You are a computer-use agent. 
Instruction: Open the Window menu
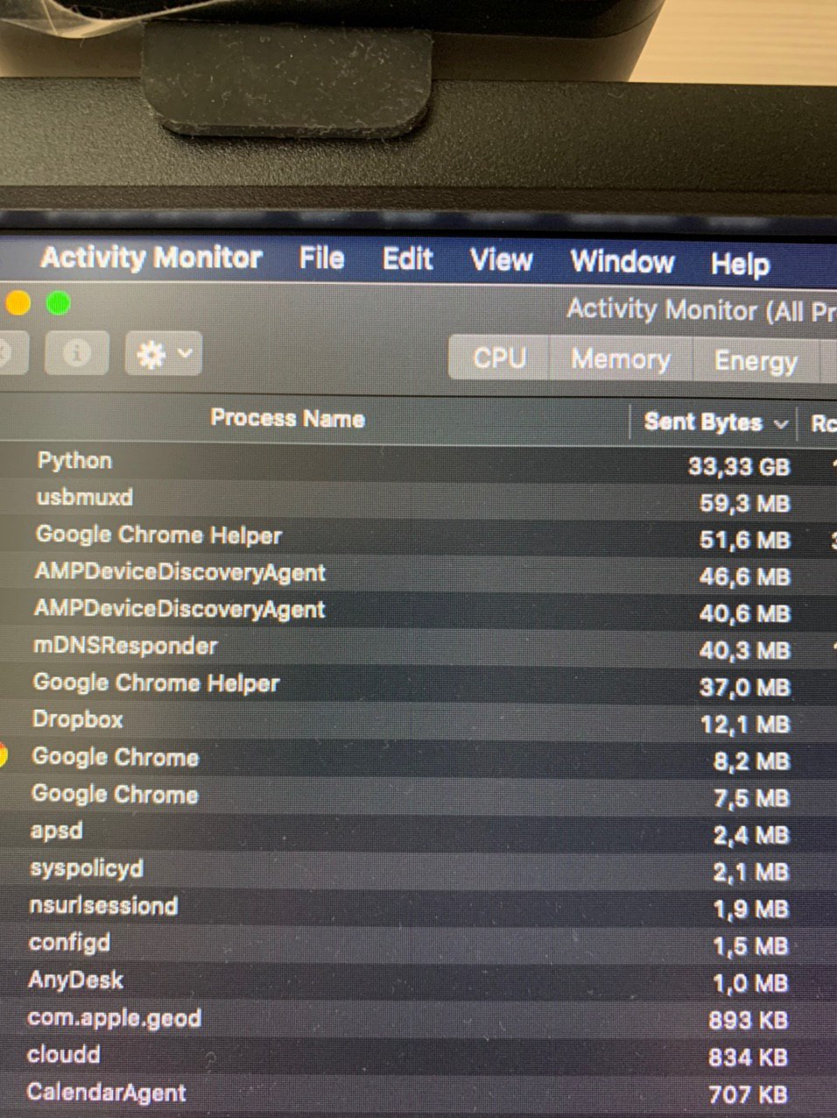coord(622,262)
